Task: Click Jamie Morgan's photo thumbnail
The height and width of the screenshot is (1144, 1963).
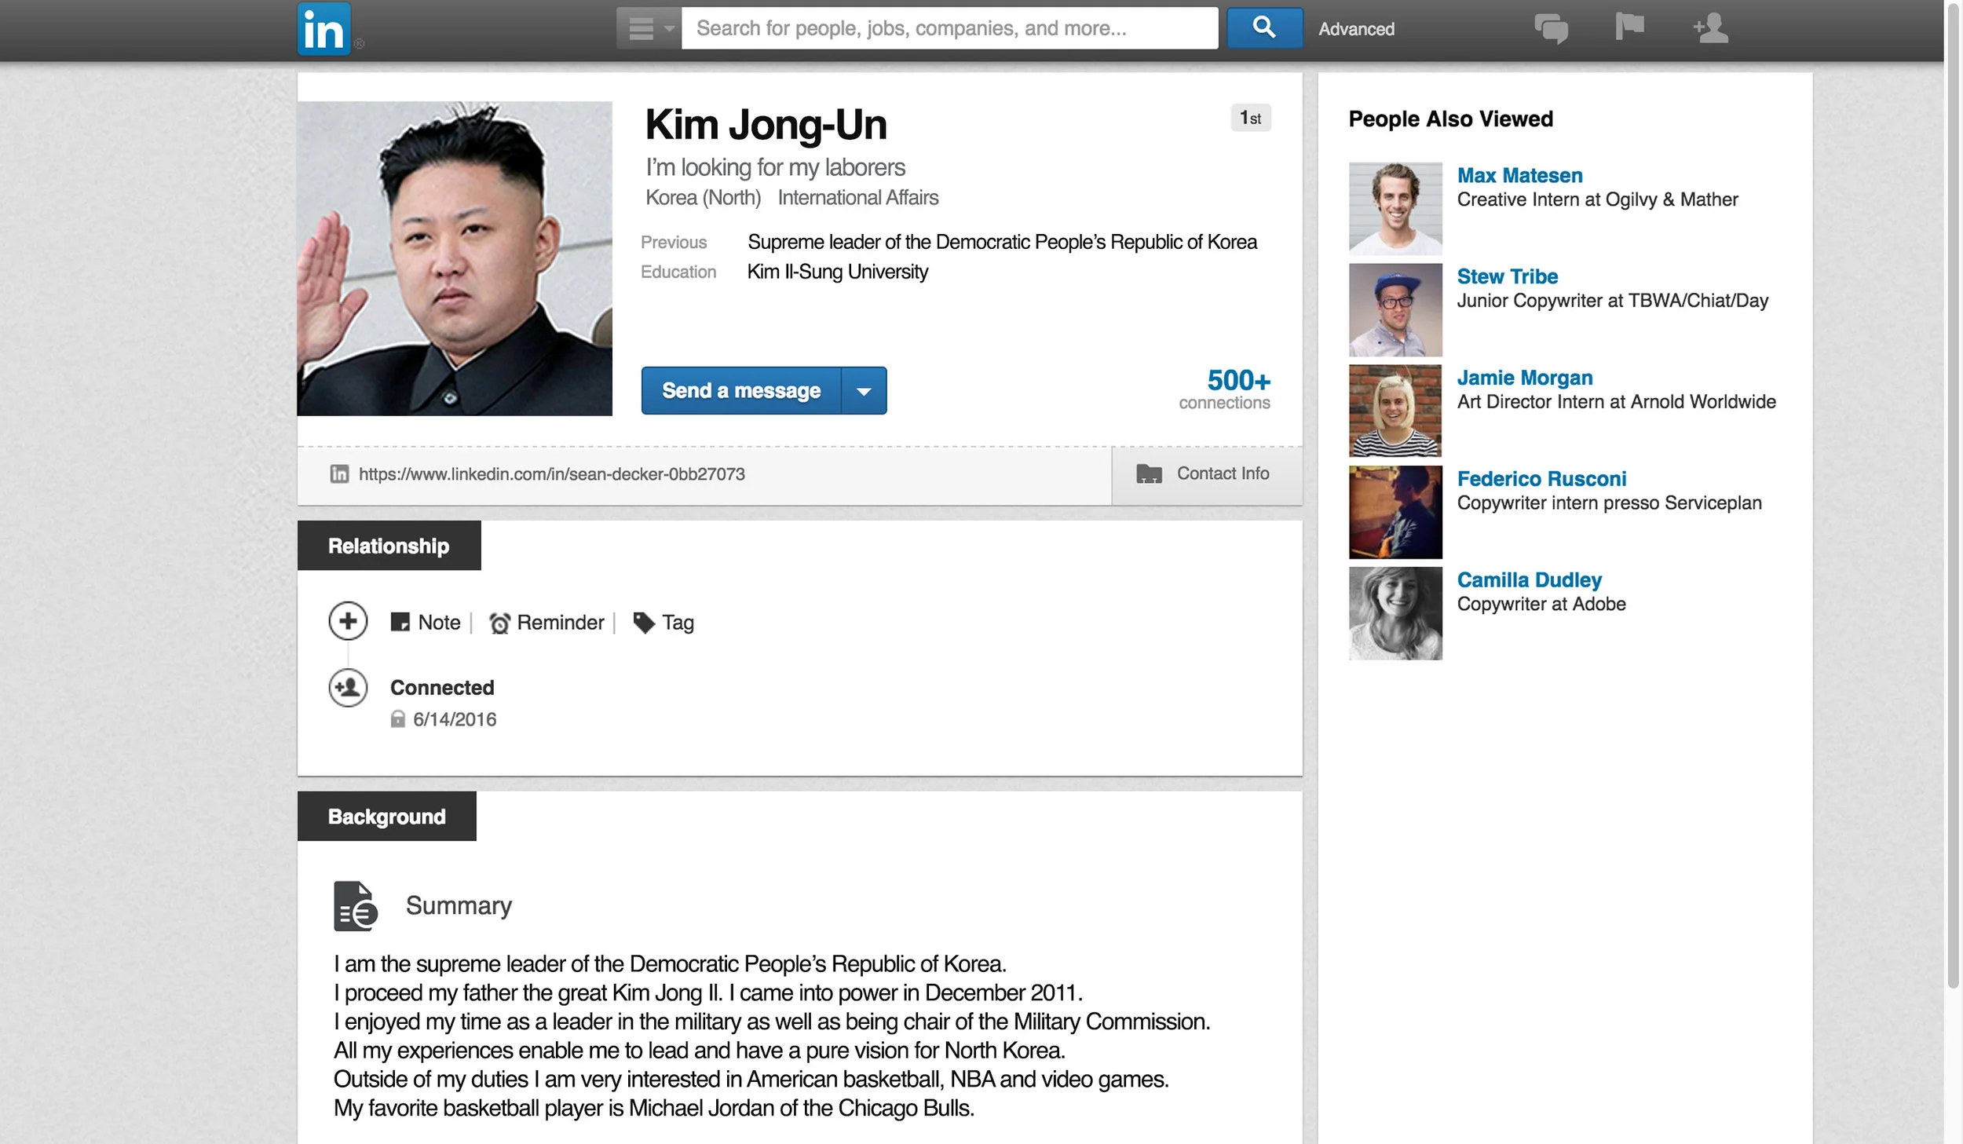Action: (x=1395, y=411)
